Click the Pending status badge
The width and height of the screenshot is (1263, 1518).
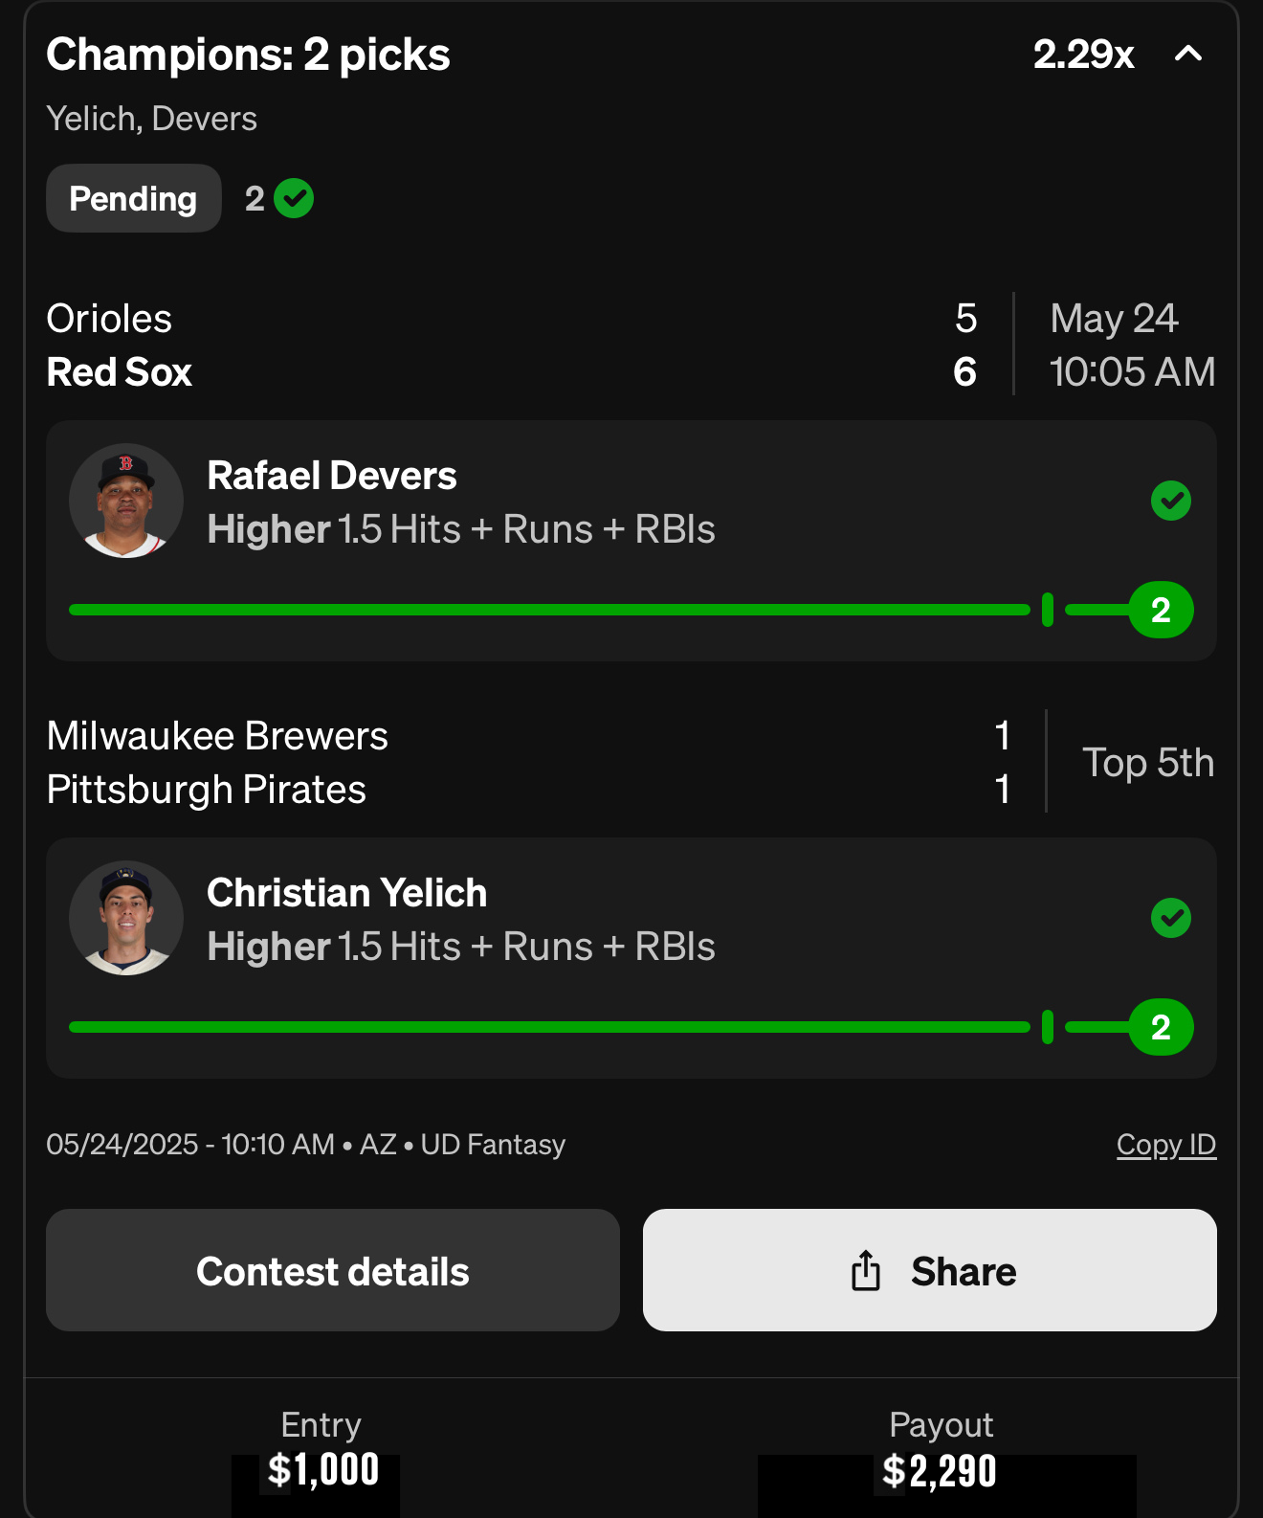tap(134, 198)
